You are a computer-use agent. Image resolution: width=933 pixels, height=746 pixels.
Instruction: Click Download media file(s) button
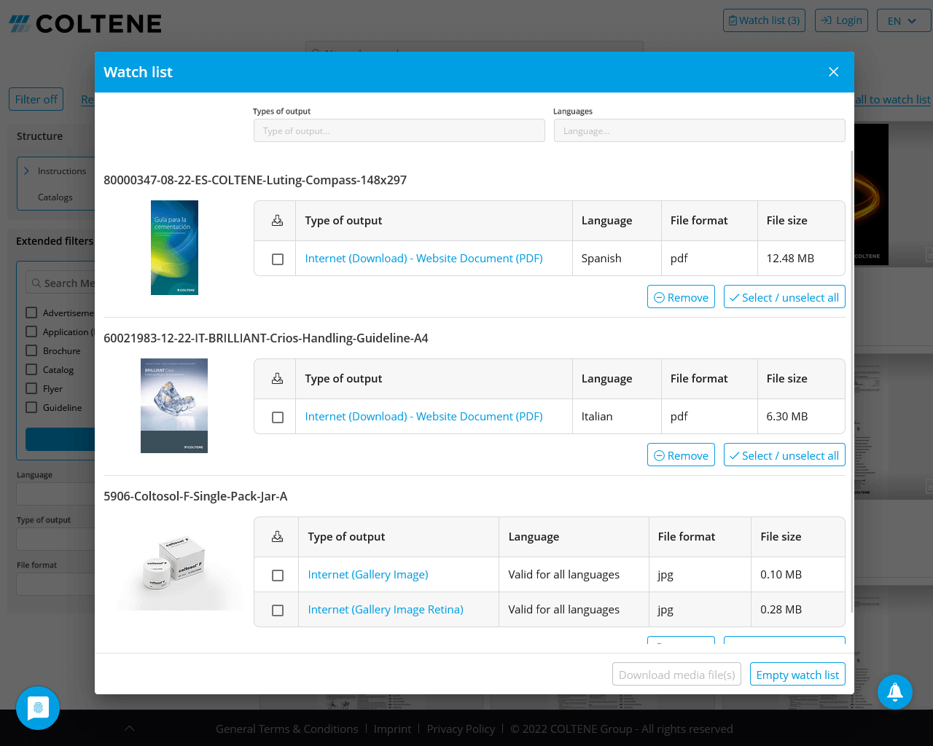677,675
